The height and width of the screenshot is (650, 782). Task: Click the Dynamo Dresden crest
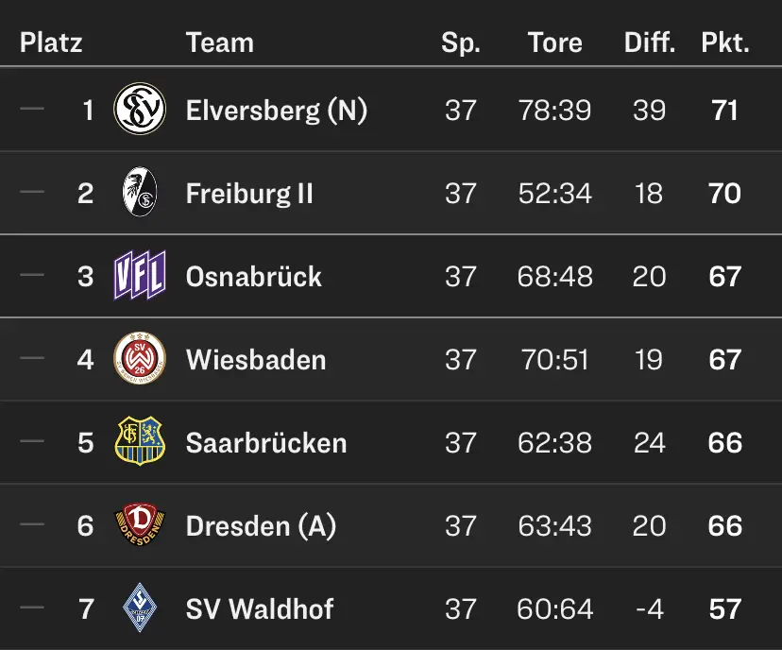[140, 525]
